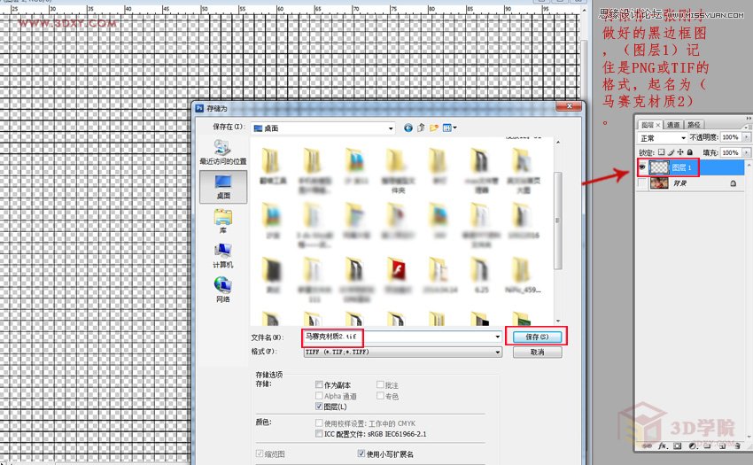Open the 格式 TIFF format dropdown
Image resolution: width=753 pixels, height=465 pixels.
pyautogui.click(x=403, y=353)
